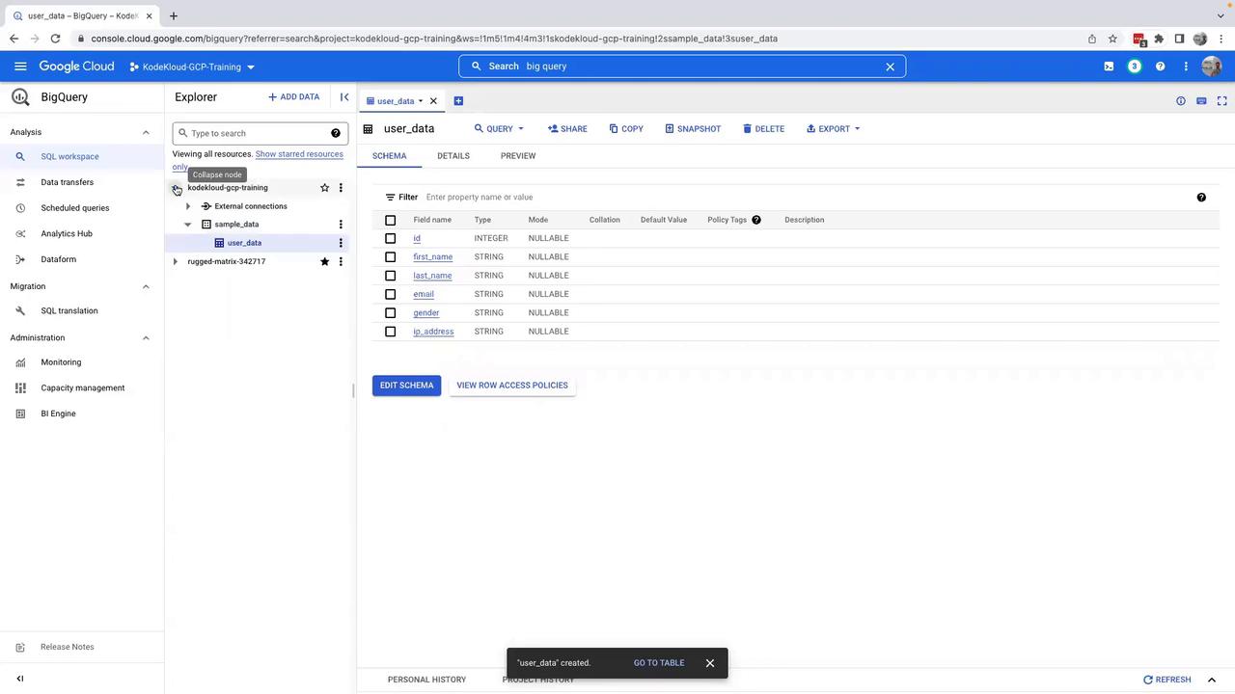The image size is (1235, 694).
Task: Open keyboard shortcuts panel icon
Action: [1201, 101]
